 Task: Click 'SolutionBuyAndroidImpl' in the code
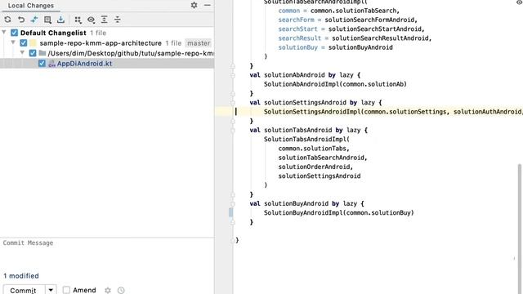coord(303,212)
